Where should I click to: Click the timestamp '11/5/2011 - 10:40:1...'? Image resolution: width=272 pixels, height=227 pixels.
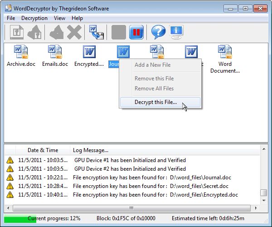(x=43, y=195)
